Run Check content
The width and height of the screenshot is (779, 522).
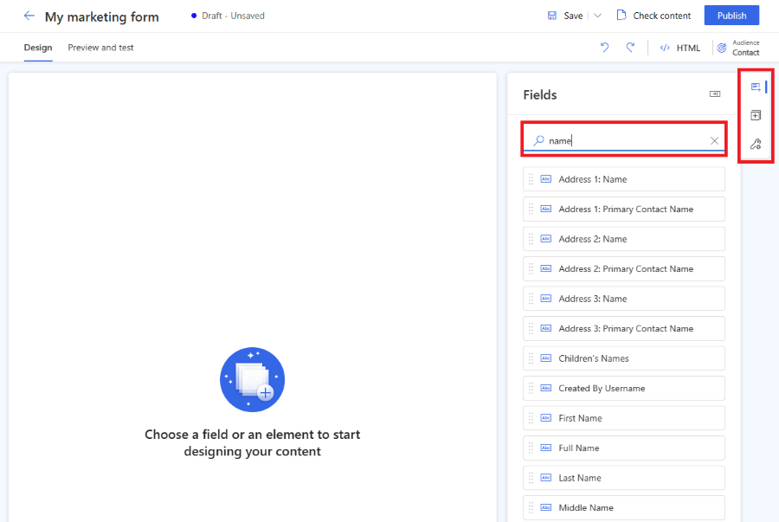[653, 16]
